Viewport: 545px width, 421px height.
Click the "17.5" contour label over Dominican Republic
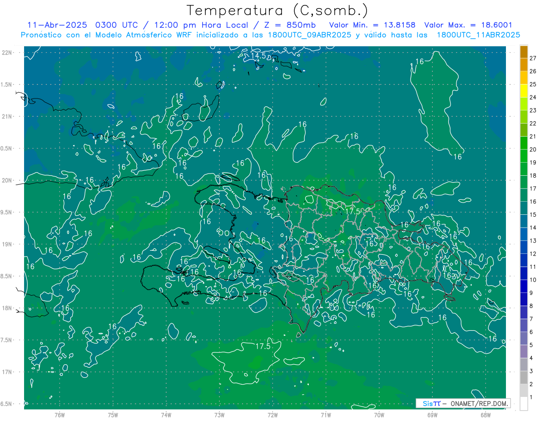(353, 212)
